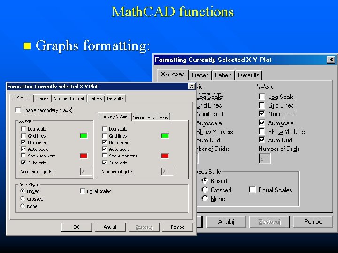This screenshot has height=253, width=338.
Task: Open Defaults tab in back dialog
Action: [x=248, y=75]
